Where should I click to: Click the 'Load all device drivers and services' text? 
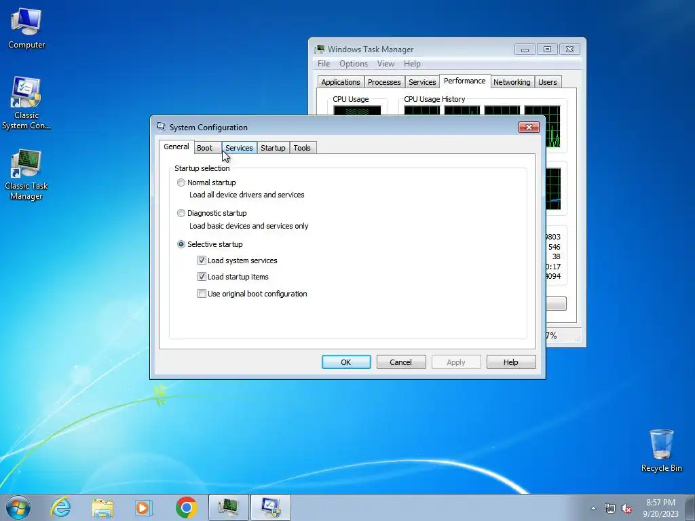pyautogui.click(x=247, y=195)
